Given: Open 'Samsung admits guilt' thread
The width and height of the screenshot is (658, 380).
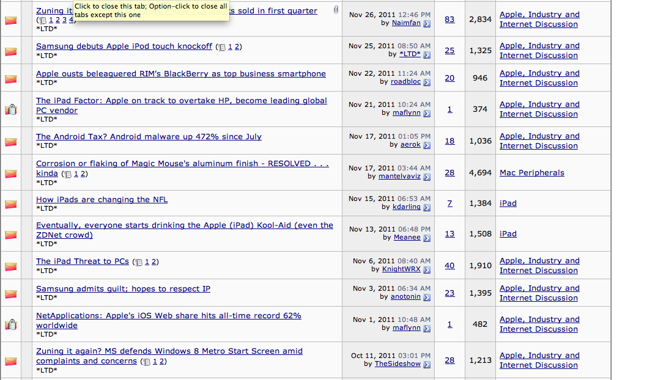Looking at the screenshot, I should 123,288.
